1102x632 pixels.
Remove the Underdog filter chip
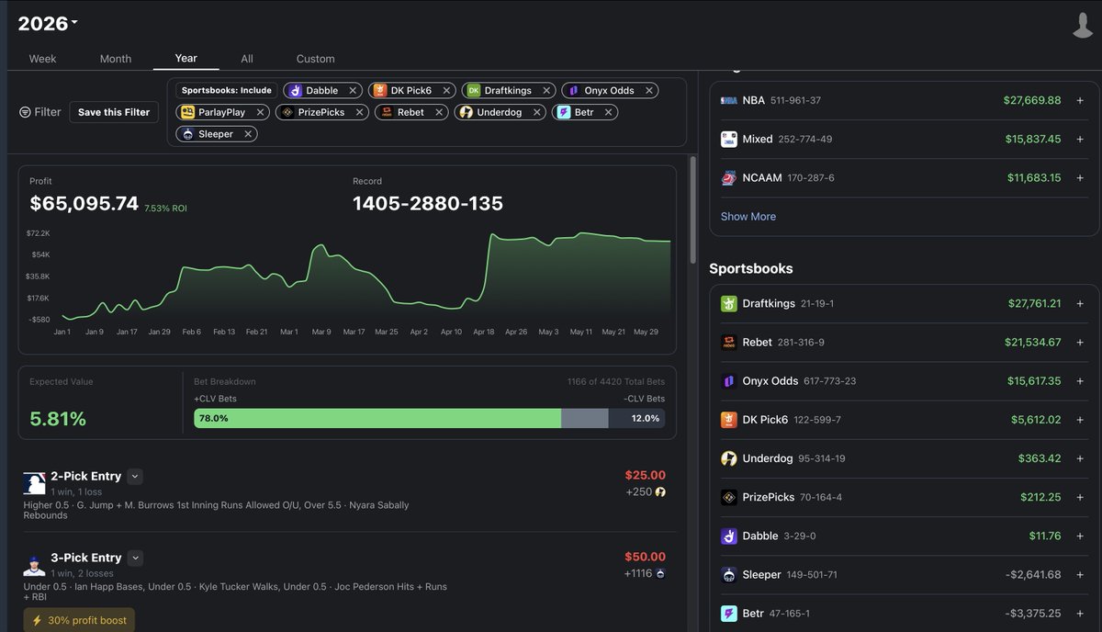537,112
